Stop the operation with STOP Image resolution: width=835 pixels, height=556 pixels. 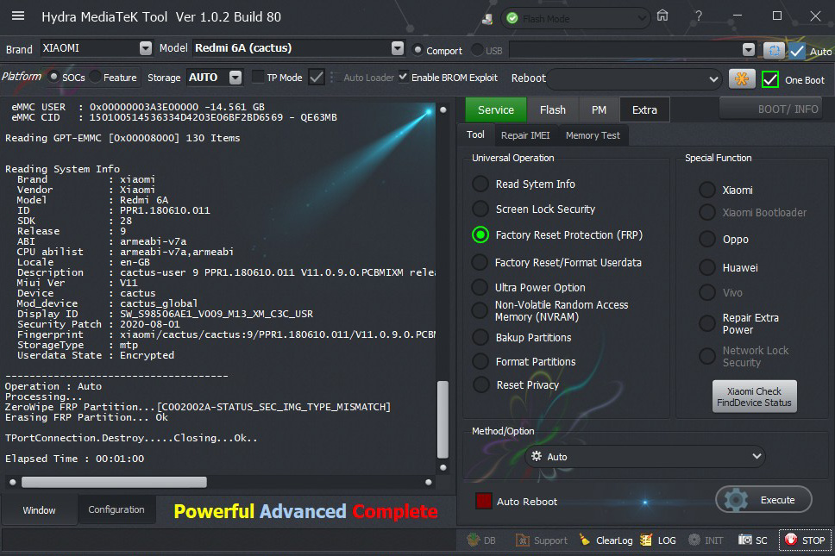click(805, 540)
